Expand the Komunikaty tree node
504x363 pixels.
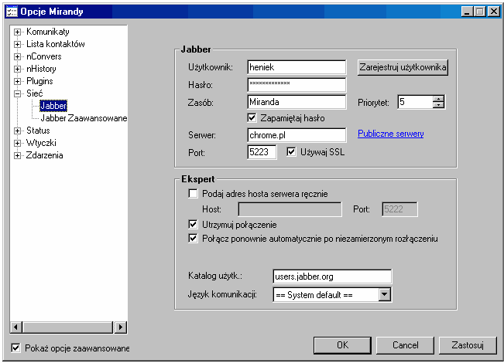(17, 32)
